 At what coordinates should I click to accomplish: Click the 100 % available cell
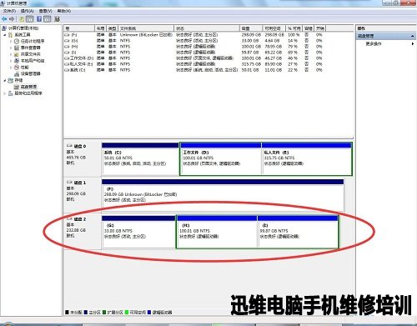point(294,35)
